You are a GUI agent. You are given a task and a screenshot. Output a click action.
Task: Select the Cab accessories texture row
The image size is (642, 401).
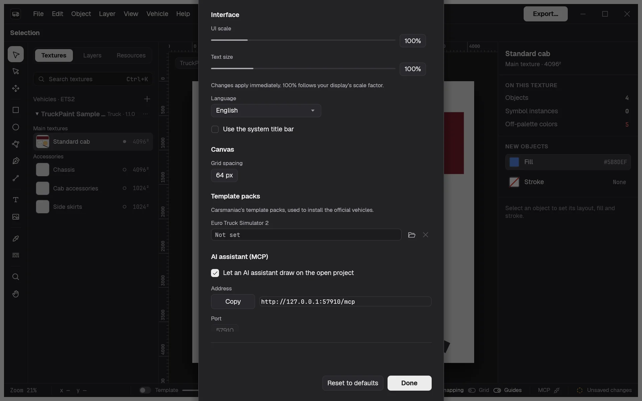[93, 188]
